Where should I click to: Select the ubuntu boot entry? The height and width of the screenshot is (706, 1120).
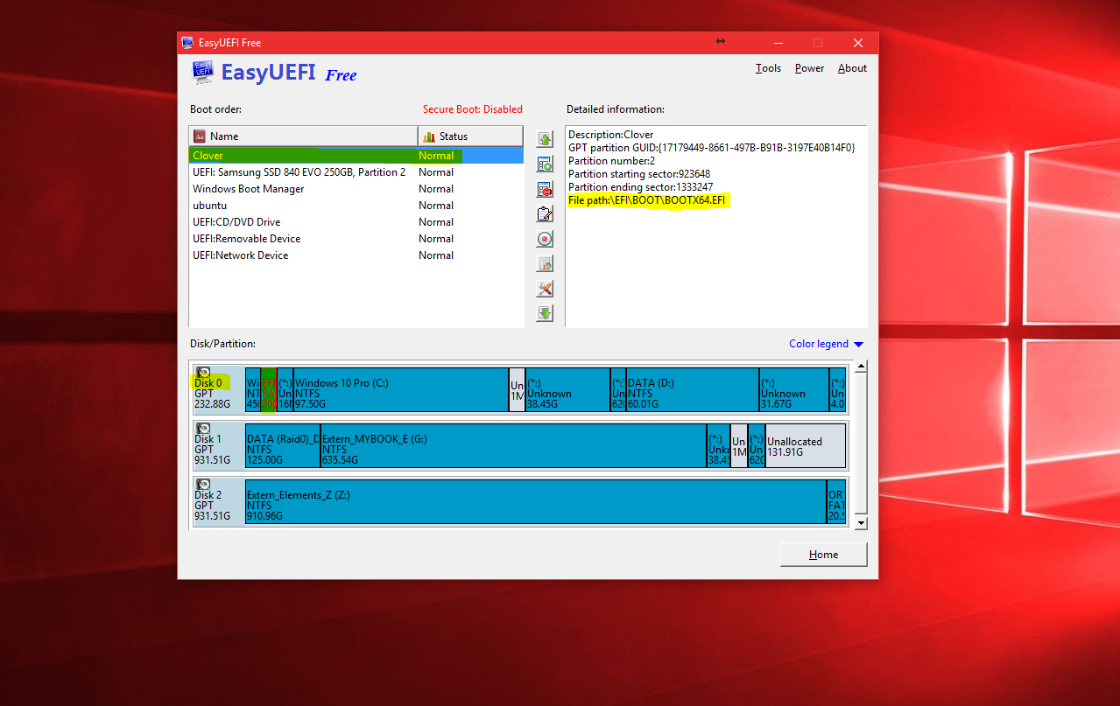[356, 206]
